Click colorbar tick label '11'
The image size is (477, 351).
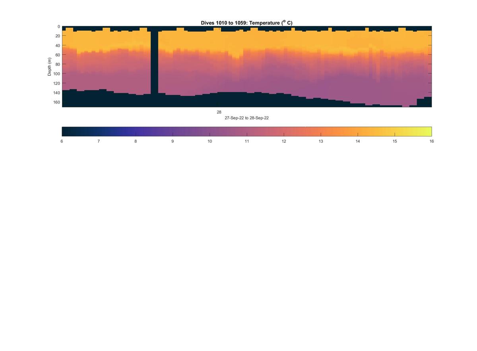coord(247,141)
